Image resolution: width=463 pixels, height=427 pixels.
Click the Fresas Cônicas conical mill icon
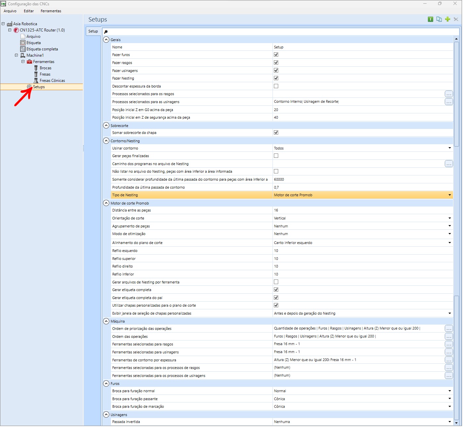[36, 81]
